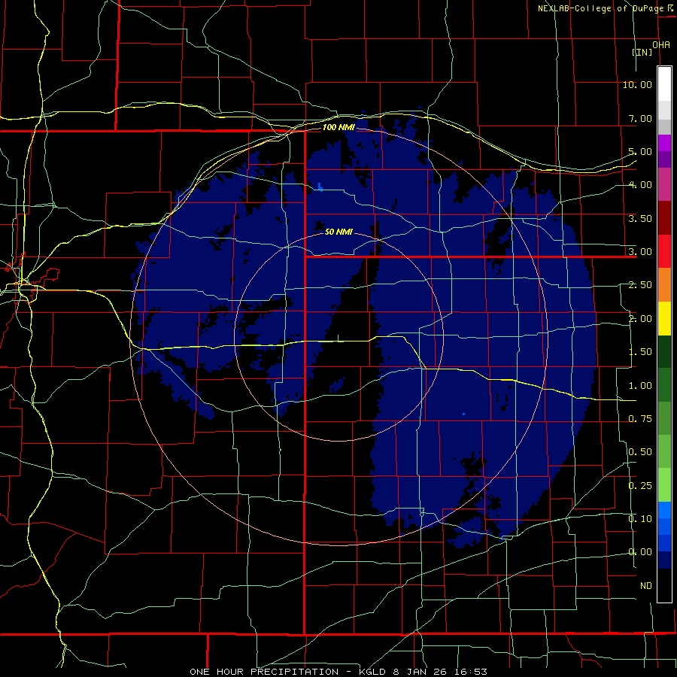
Task: Click the 1.00 legend value
Action: pyautogui.click(x=640, y=386)
